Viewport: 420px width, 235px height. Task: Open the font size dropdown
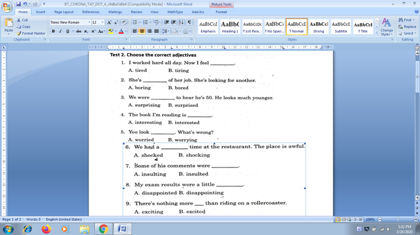pyautogui.click(x=102, y=22)
